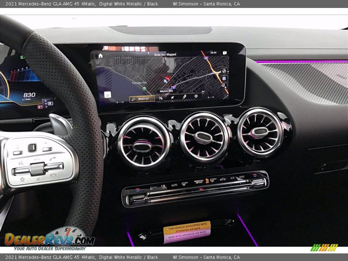This screenshot has height=261, width=348.
Task: Open the points of interest icon next to Where to?
Action: pos(161,98)
